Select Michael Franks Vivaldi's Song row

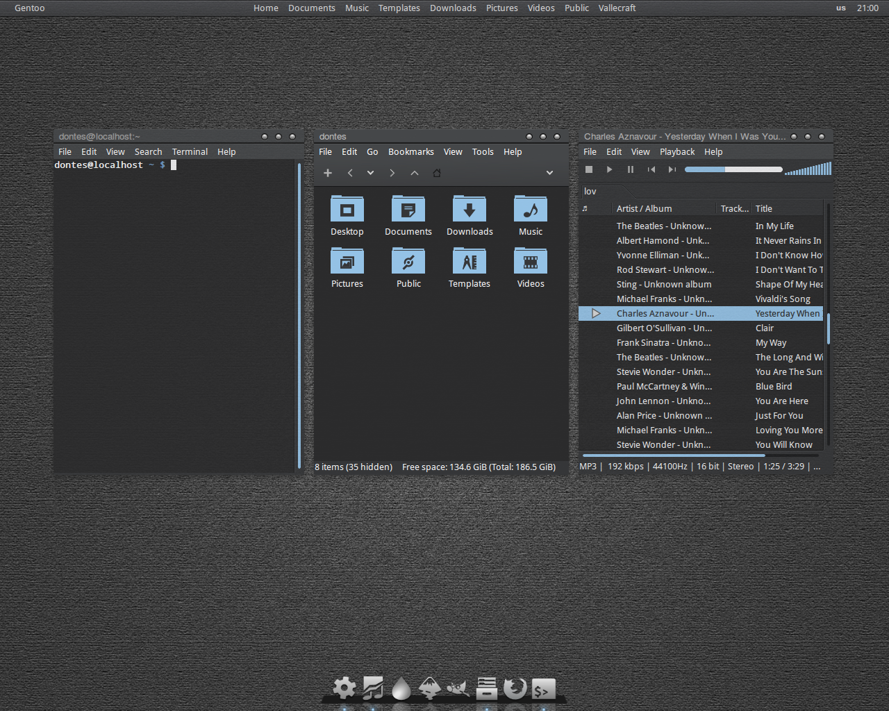[701, 299]
